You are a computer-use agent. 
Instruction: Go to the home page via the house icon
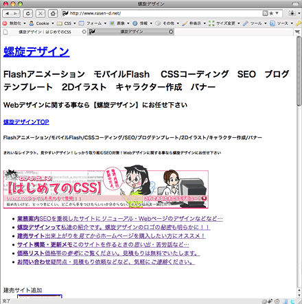click(x=53, y=14)
